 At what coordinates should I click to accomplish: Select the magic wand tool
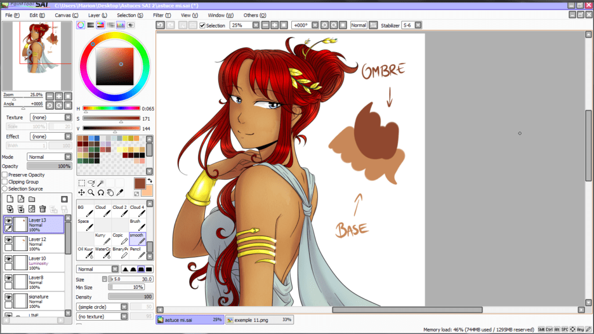[x=100, y=183]
